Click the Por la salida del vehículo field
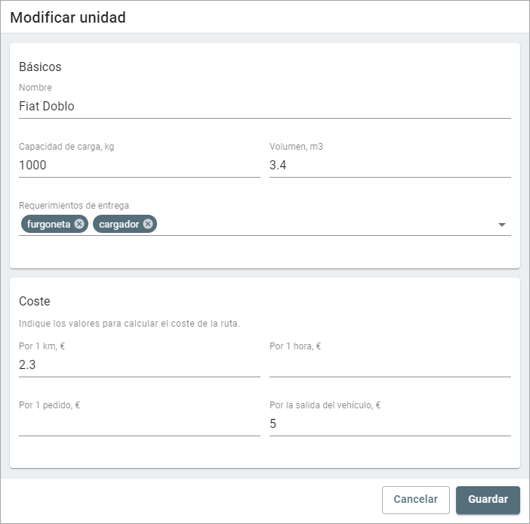 coord(390,424)
